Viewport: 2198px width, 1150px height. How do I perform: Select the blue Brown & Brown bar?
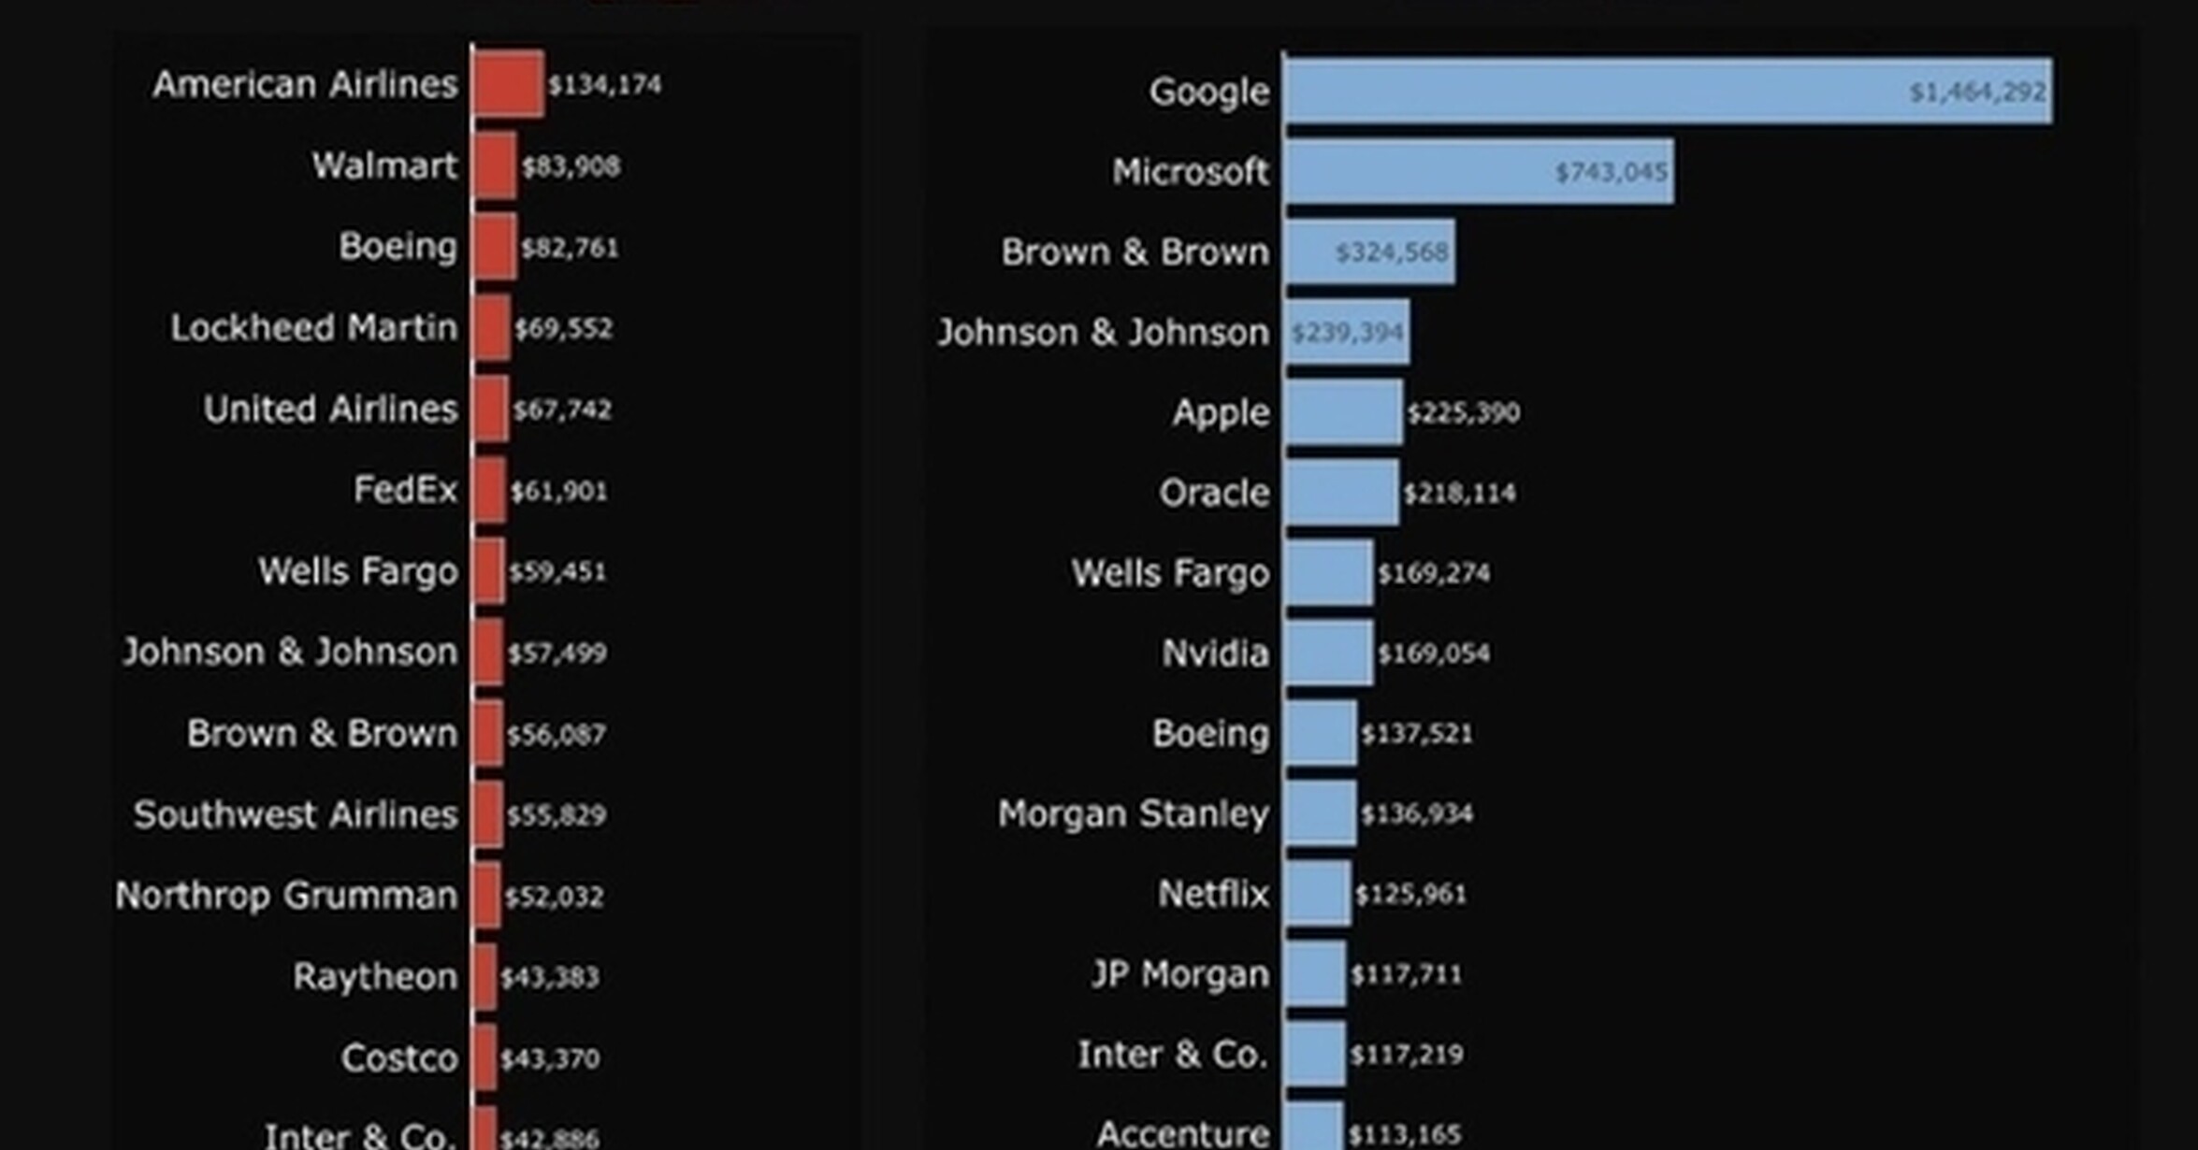1370,252
